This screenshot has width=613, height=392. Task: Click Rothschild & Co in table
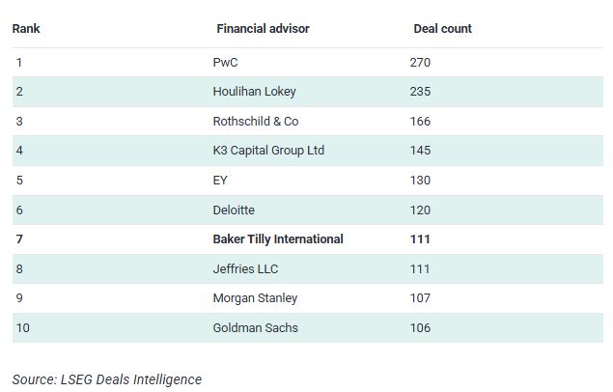256,122
